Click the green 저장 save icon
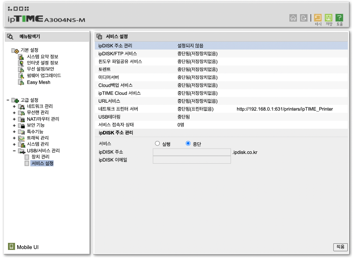This screenshot has height=261, width=354. coord(328,18)
